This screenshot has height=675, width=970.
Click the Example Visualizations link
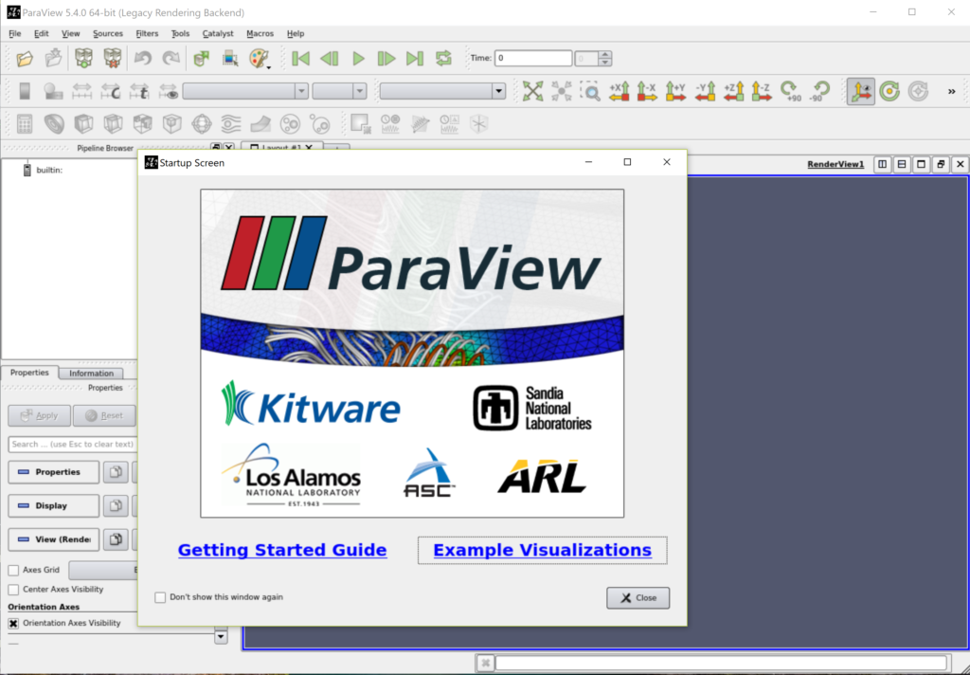pyautogui.click(x=542, y=550)
